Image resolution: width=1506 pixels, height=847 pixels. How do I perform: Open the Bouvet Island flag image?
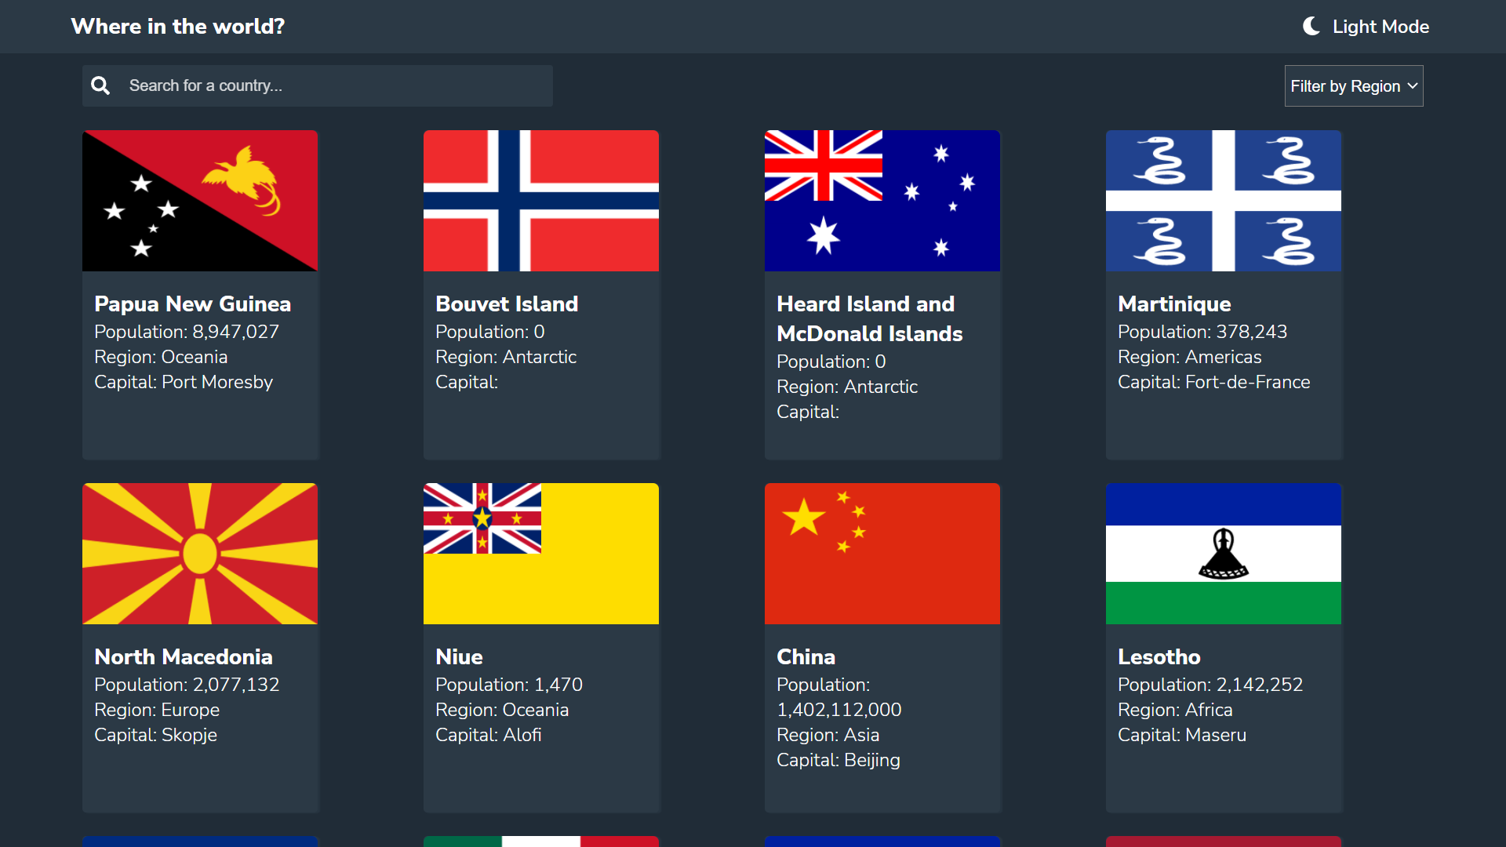click(541, 201)
